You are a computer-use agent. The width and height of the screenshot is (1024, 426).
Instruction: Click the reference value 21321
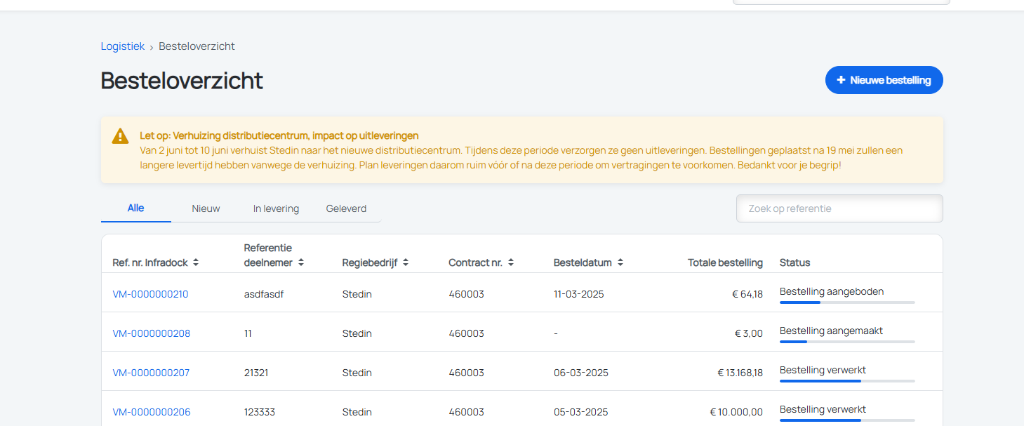pos(256,373)
